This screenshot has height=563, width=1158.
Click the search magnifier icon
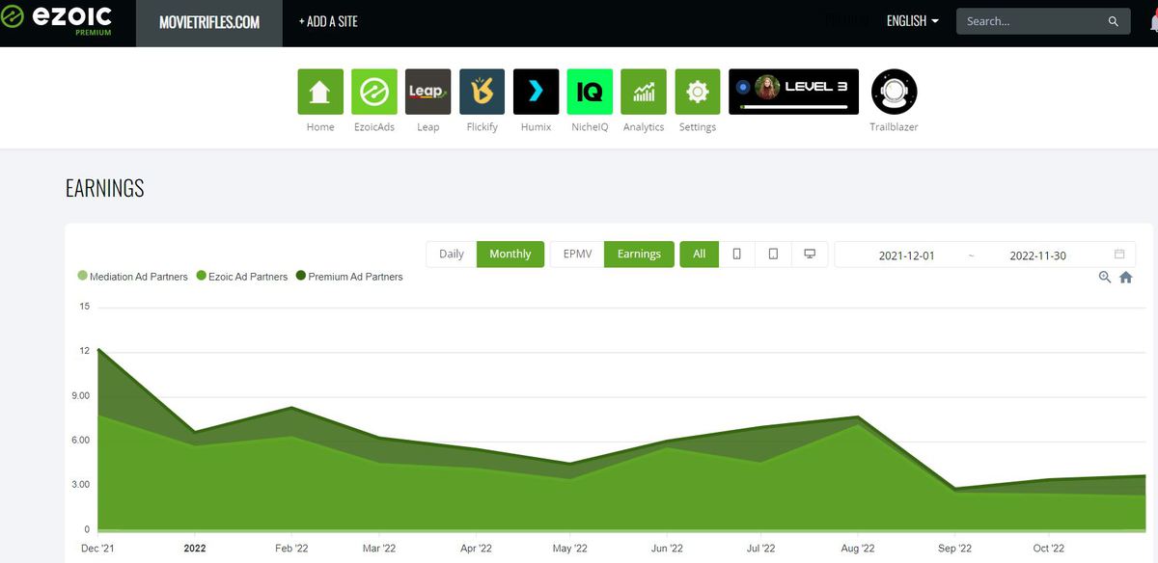(x=1114, y=21)
